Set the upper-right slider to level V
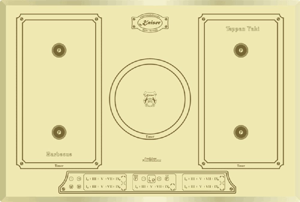 (200, 179)
